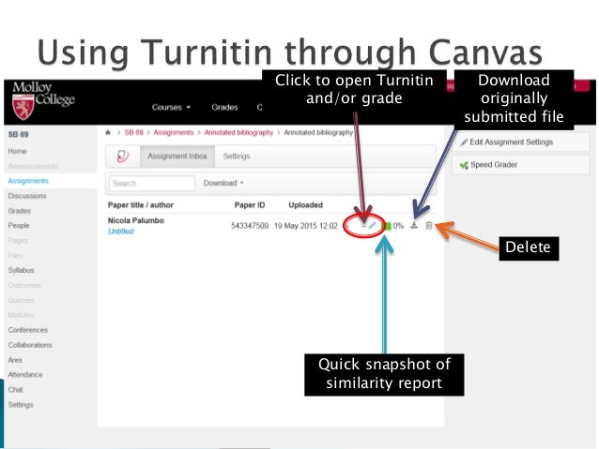Click the Search input field

(152, 183)
